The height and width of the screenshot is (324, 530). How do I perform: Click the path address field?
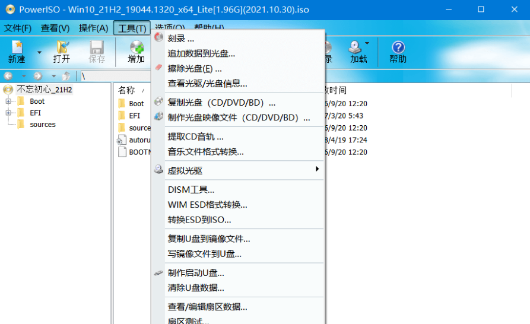pyautogui.click(x=116, y=77)
